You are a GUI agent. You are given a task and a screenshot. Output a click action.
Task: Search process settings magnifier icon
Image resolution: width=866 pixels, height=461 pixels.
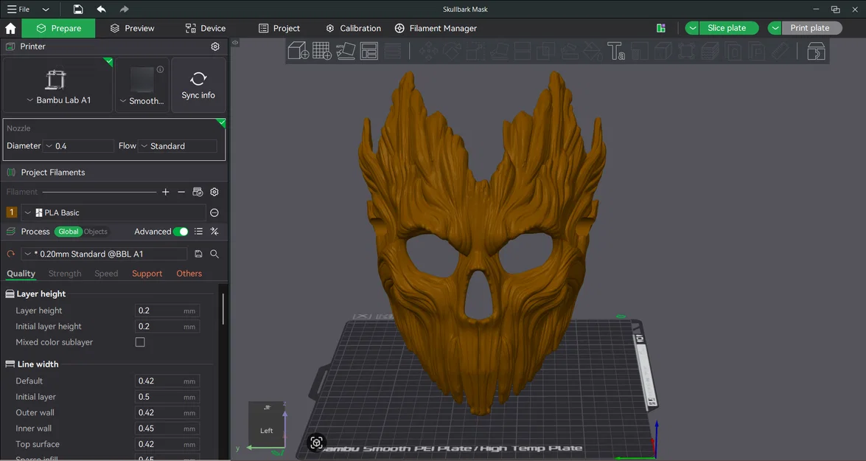214,254
